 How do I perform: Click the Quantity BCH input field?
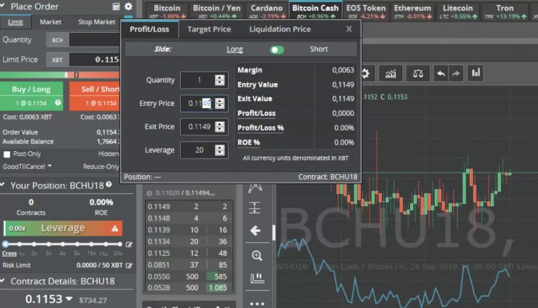point(95,40)
